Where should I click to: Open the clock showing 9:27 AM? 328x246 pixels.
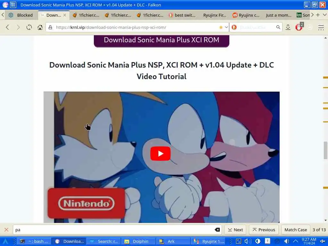309,241
